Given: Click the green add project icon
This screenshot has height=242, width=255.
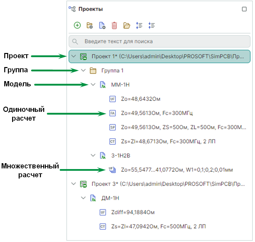Looking at the screenshot, I should click(77, 25).
